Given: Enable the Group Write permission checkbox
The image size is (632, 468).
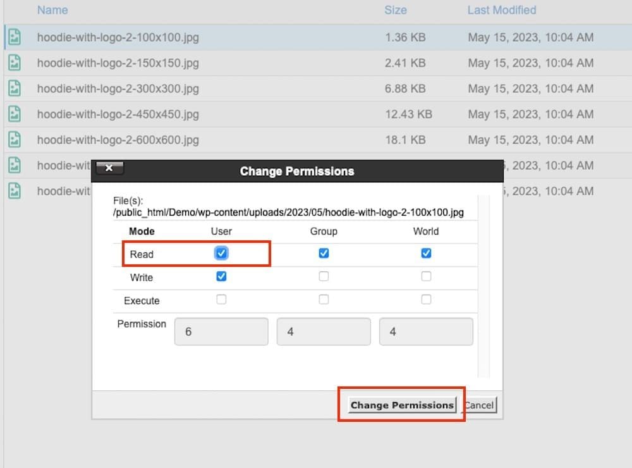Looking at the screenshot, I should 324,276.
